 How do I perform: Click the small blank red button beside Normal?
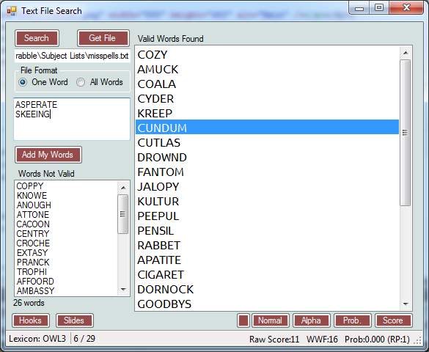click(243, 320)
